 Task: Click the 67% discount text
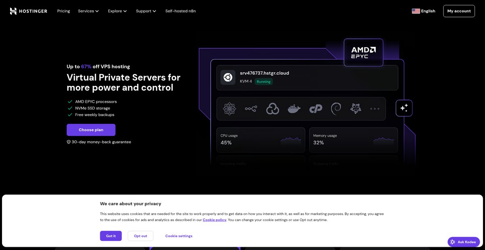pos(86,67)
